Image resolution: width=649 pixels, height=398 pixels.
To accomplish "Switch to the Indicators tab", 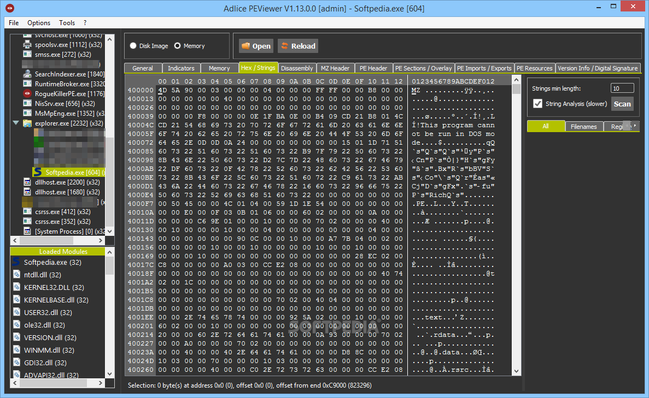I will [x=182, y=68].
